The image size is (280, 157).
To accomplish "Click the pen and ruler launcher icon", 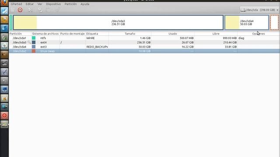I will pos(4,72).
